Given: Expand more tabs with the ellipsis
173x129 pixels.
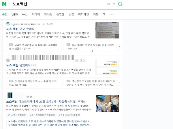Looking at the screenshot, I should coord(112,14).
